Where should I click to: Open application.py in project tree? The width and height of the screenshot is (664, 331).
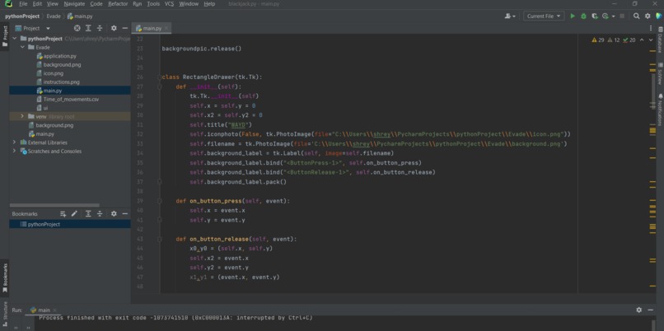[x=59, y=56]
